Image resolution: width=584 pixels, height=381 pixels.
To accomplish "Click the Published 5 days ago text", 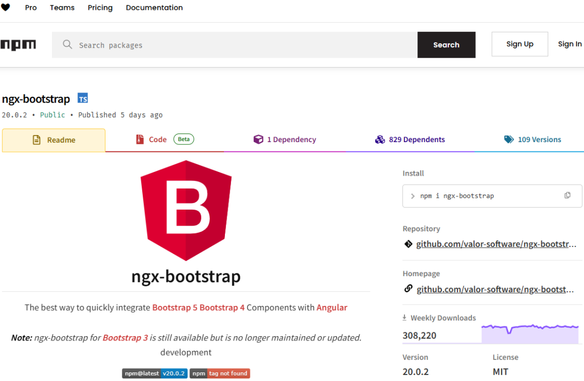I will (x=120, y=115).
